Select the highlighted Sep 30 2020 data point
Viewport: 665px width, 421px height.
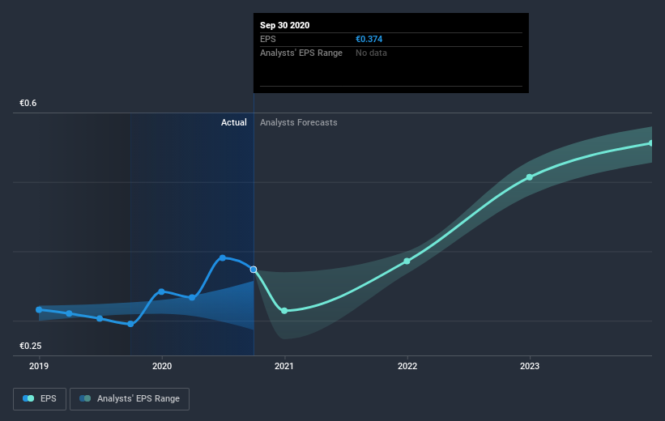[254, 270]
